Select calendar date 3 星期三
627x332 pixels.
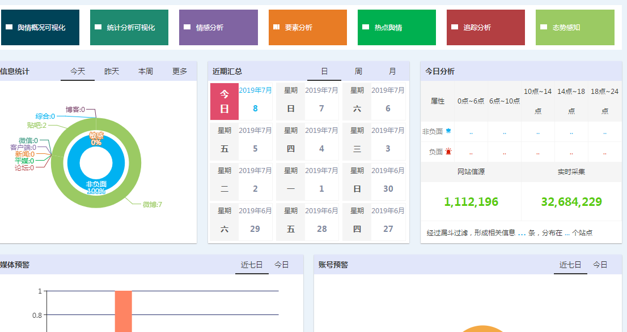pyautogui.click(x=374, y=141)
